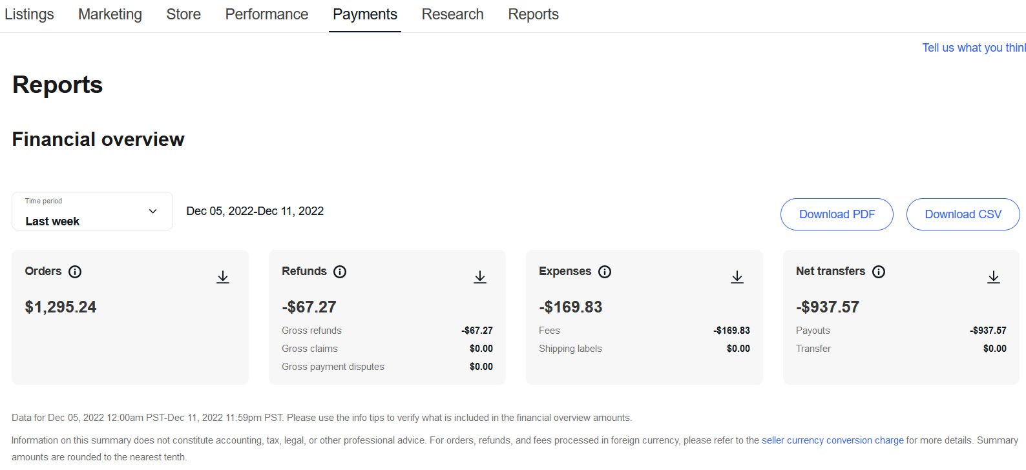Image resolution: width=1026 pixels, height=470 pixels.
Task: Download the Expenses report via arrow icon
Action: 737,277
